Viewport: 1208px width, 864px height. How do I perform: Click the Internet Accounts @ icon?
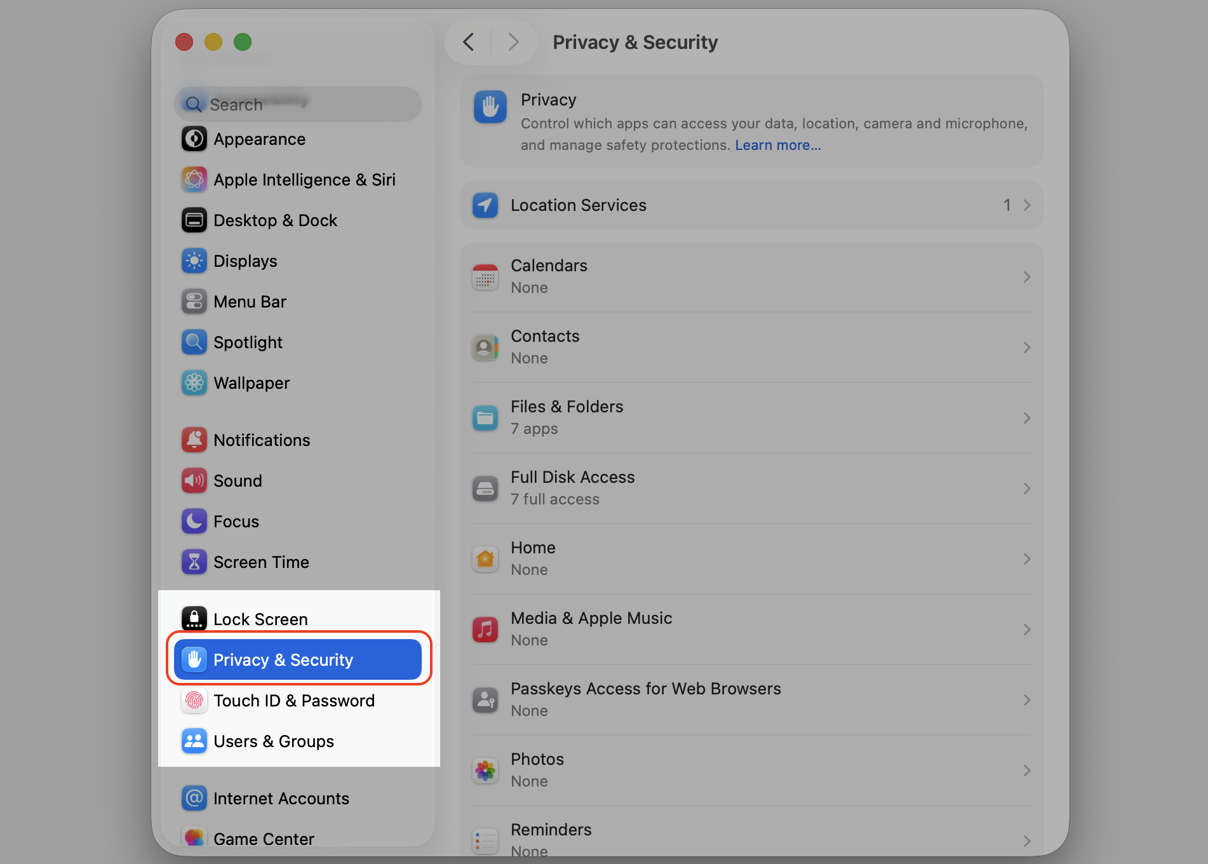click(194, 799)
